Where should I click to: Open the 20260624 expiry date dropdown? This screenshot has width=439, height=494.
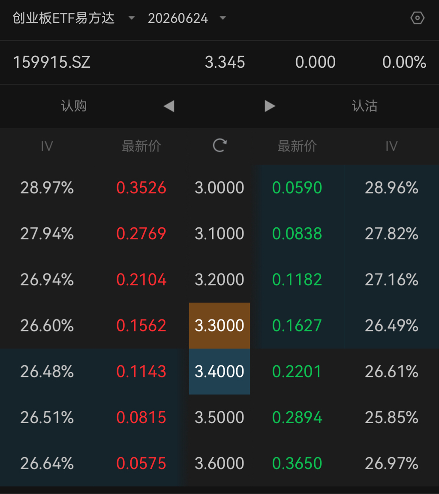(x=186, y=18)
